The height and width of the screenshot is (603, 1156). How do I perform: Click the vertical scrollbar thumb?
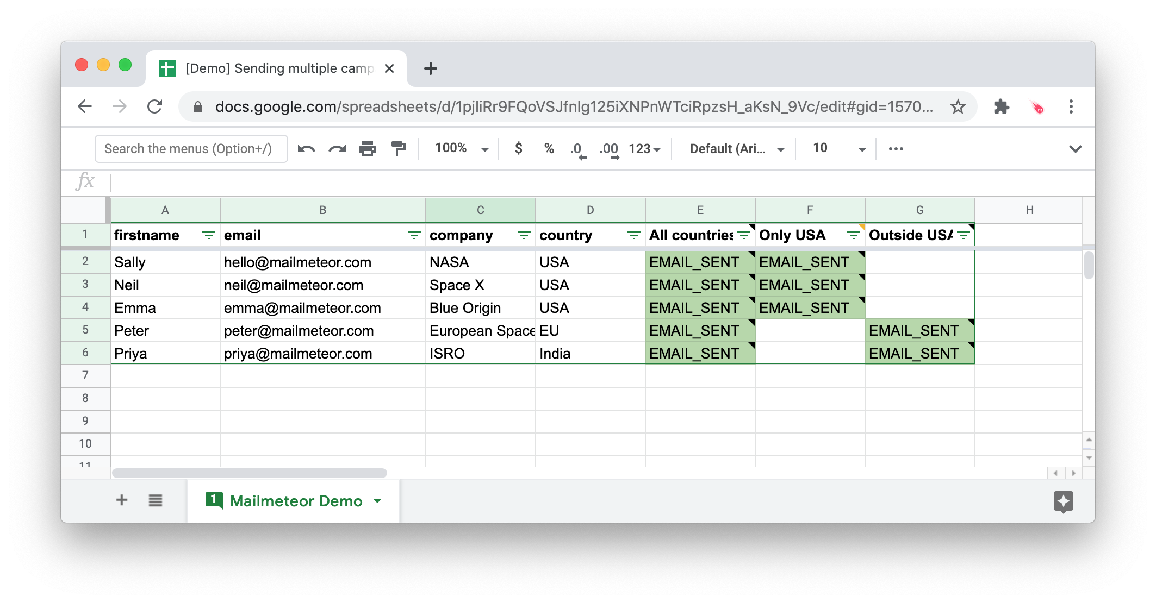point(1089,265)
